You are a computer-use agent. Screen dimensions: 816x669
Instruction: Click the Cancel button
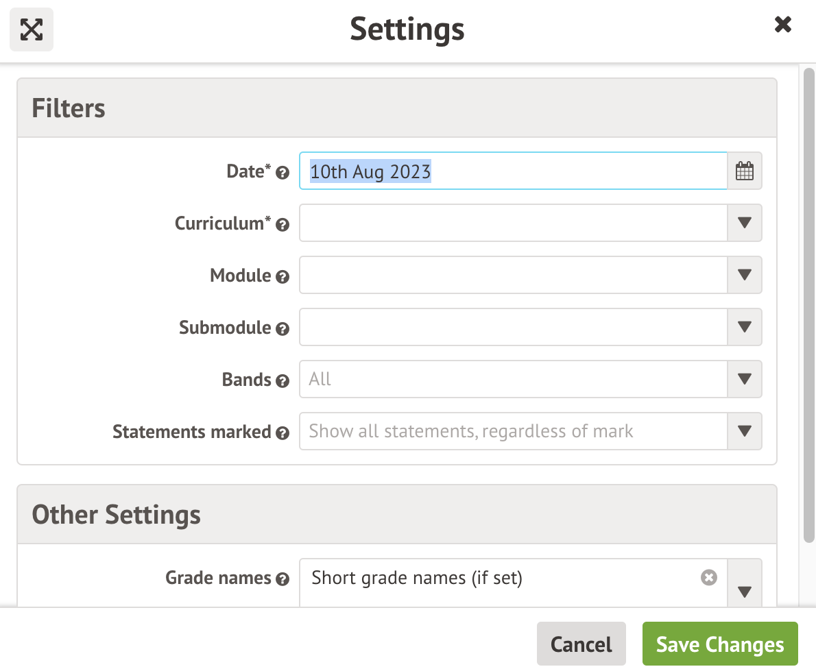pyautogui.click(x=581, y=644)
